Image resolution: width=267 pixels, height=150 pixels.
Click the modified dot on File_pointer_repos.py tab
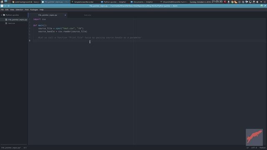(x=65, y=15)
